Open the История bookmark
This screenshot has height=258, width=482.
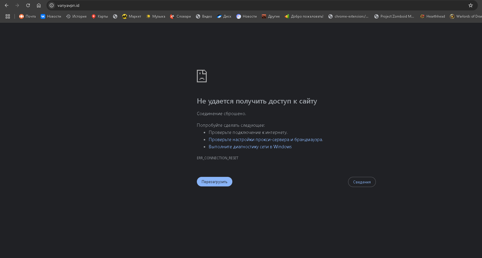tap(76, 16)
